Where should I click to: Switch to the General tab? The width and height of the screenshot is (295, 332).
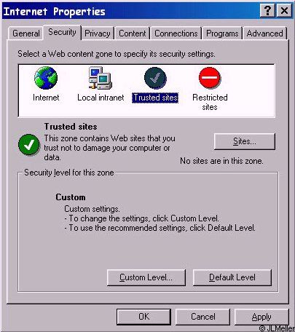click(25, 33)
